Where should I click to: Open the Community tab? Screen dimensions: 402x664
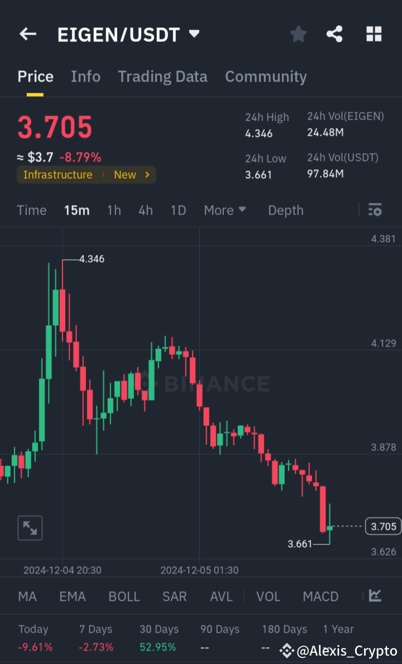266,77
